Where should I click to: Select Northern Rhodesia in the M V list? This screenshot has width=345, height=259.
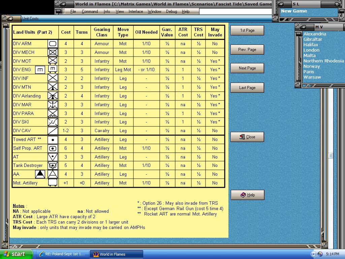(323, 61)
